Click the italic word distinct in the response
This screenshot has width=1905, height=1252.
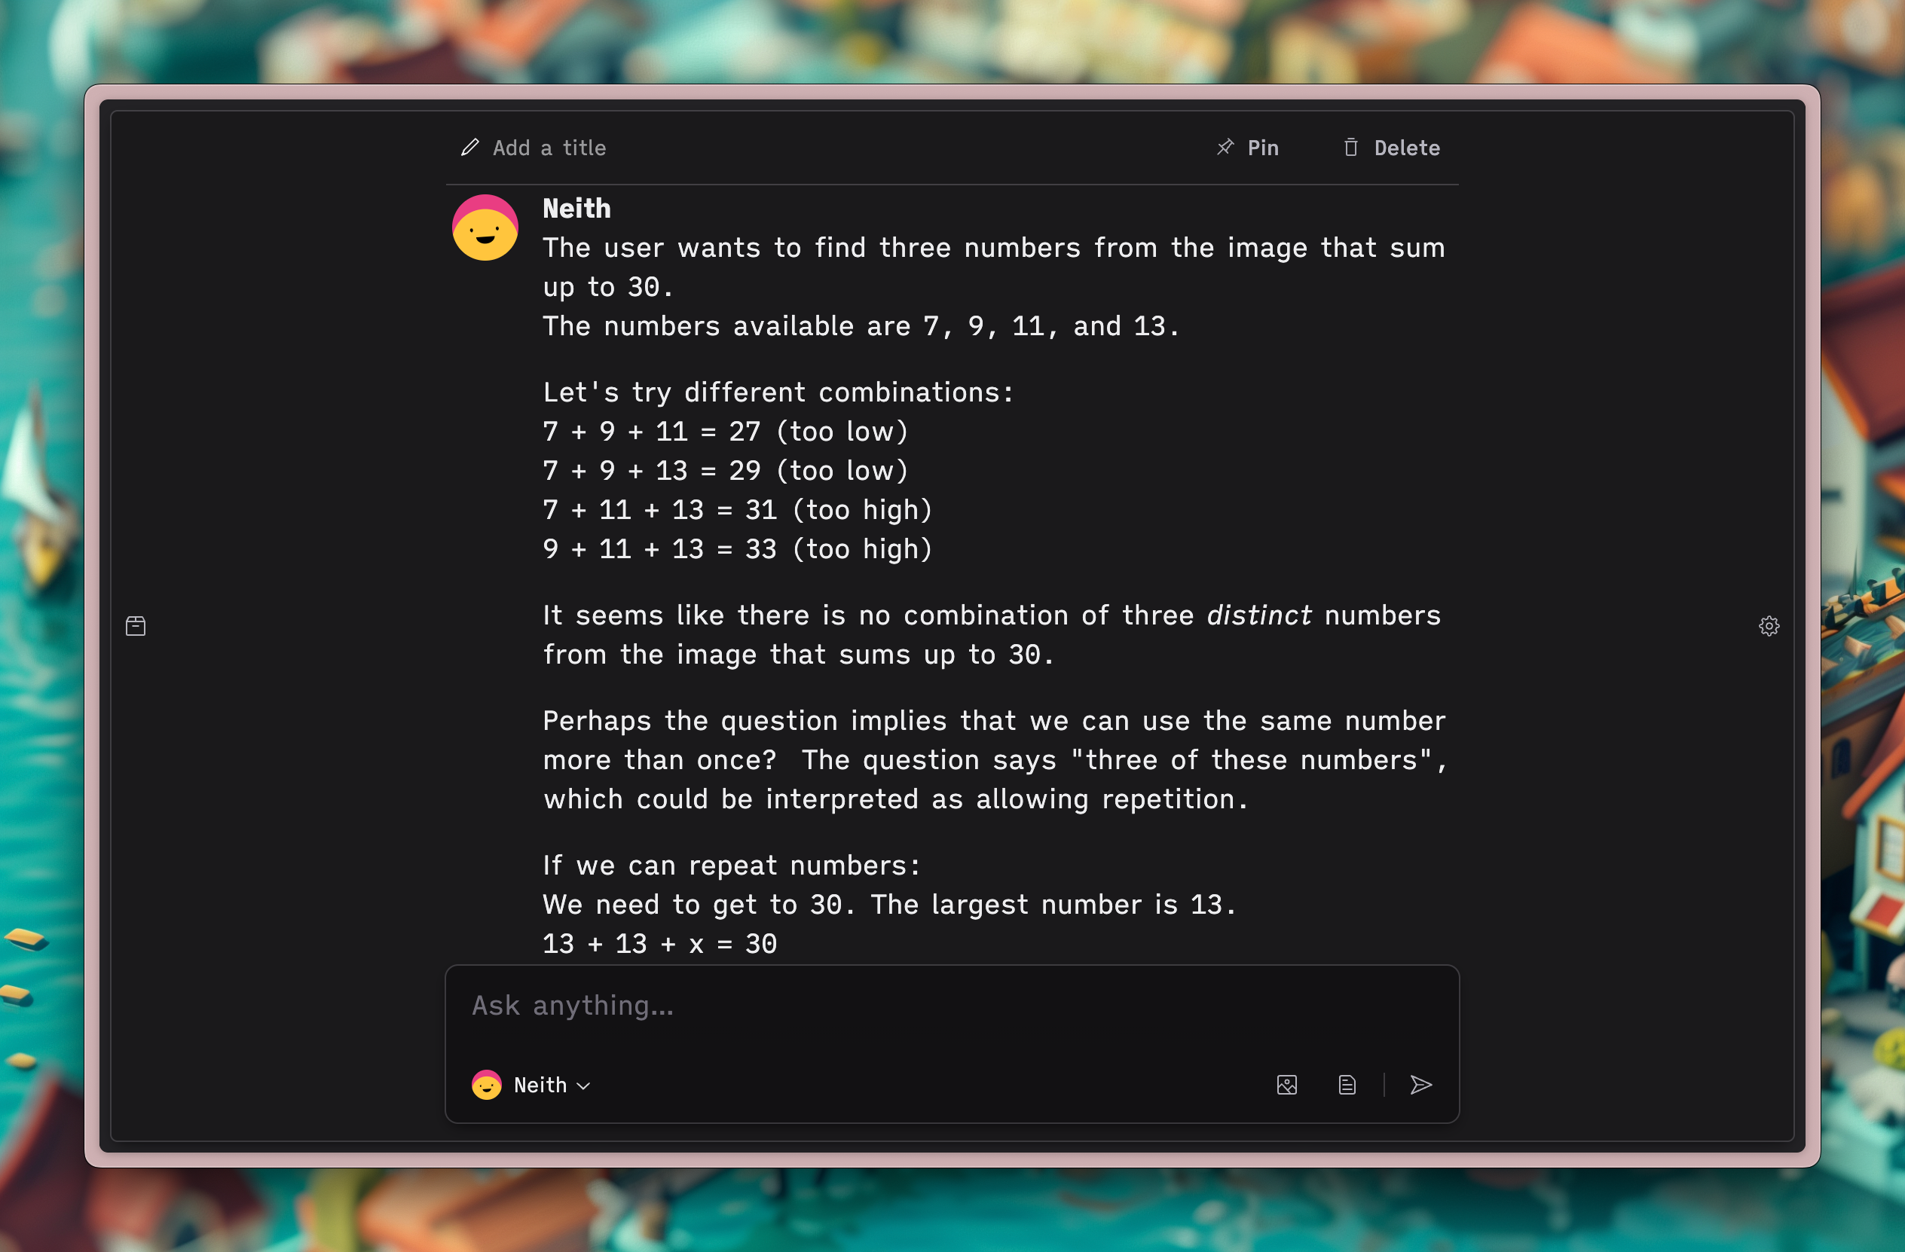pyautogui.click(x=1259, y=615)
